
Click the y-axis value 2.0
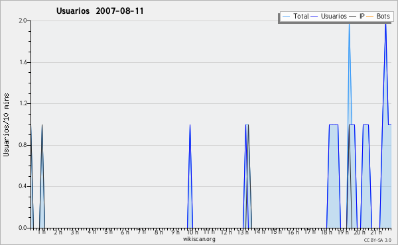(x=23, y=21)
